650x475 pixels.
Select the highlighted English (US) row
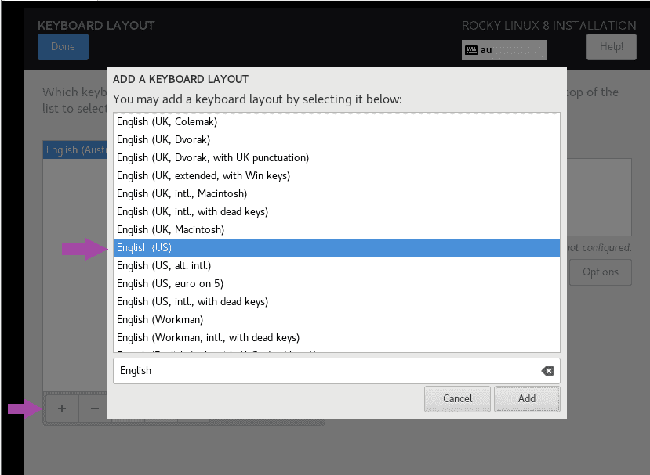tap(336, 247)
